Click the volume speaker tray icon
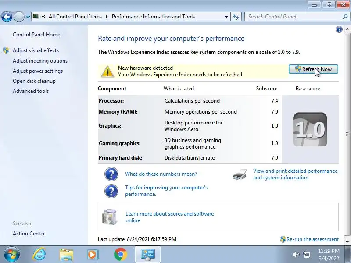351x263 pixels. 296,255
